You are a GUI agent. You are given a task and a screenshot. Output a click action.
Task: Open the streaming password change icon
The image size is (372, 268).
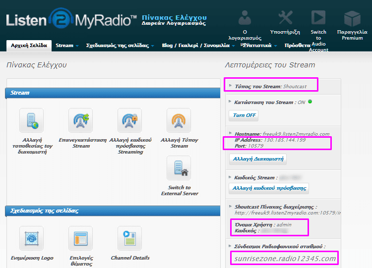[130, 120]
